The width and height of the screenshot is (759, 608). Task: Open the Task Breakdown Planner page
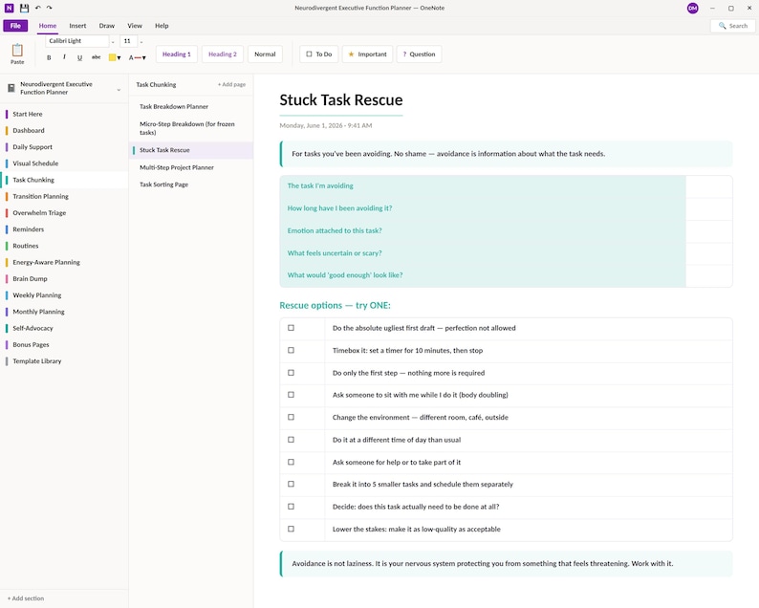click(x=191, y=106)
